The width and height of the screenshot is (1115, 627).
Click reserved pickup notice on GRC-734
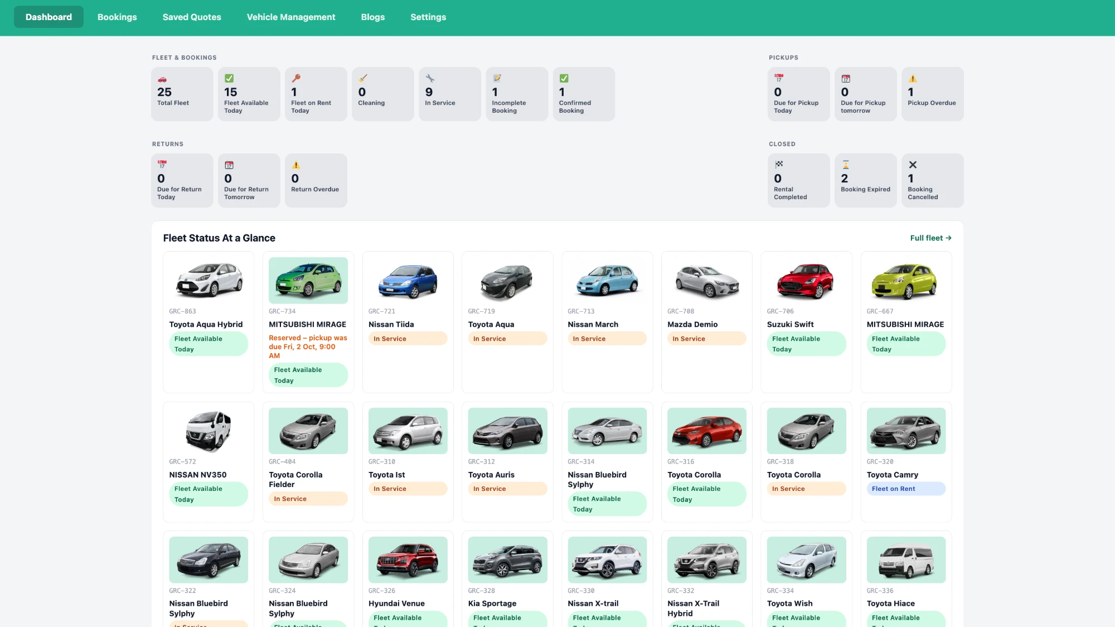click(x=308, y=347)
